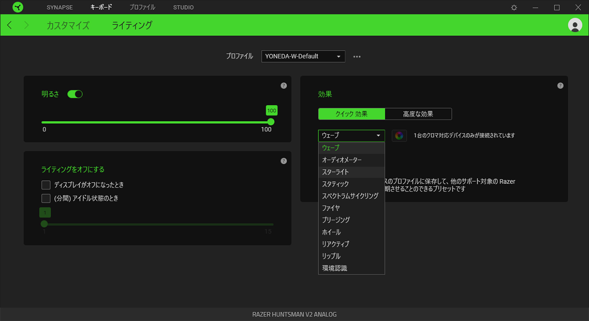Click the Razer logo icon
This screenshot has width=589, height=321.
(18, 7)
